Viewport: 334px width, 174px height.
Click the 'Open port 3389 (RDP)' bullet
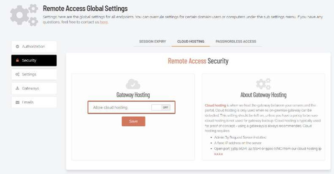(x=268, y=151)
